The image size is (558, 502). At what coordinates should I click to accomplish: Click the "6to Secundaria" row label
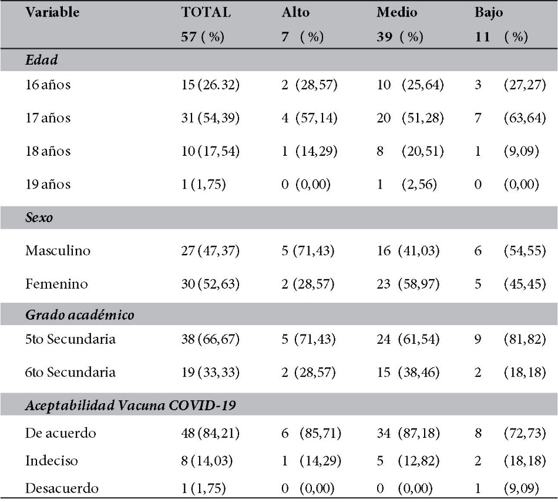(x=70, y=372)
